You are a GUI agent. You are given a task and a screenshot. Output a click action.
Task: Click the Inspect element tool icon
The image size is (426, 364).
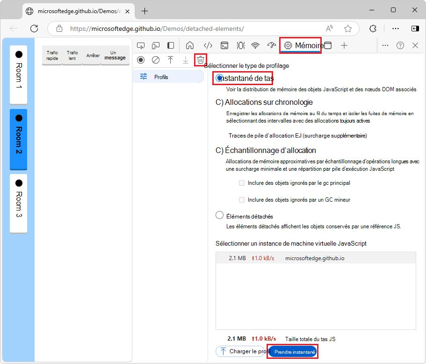coord(141,46)
